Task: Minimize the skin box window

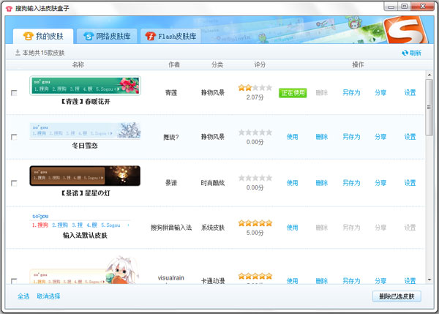Action: pos(391,7)
